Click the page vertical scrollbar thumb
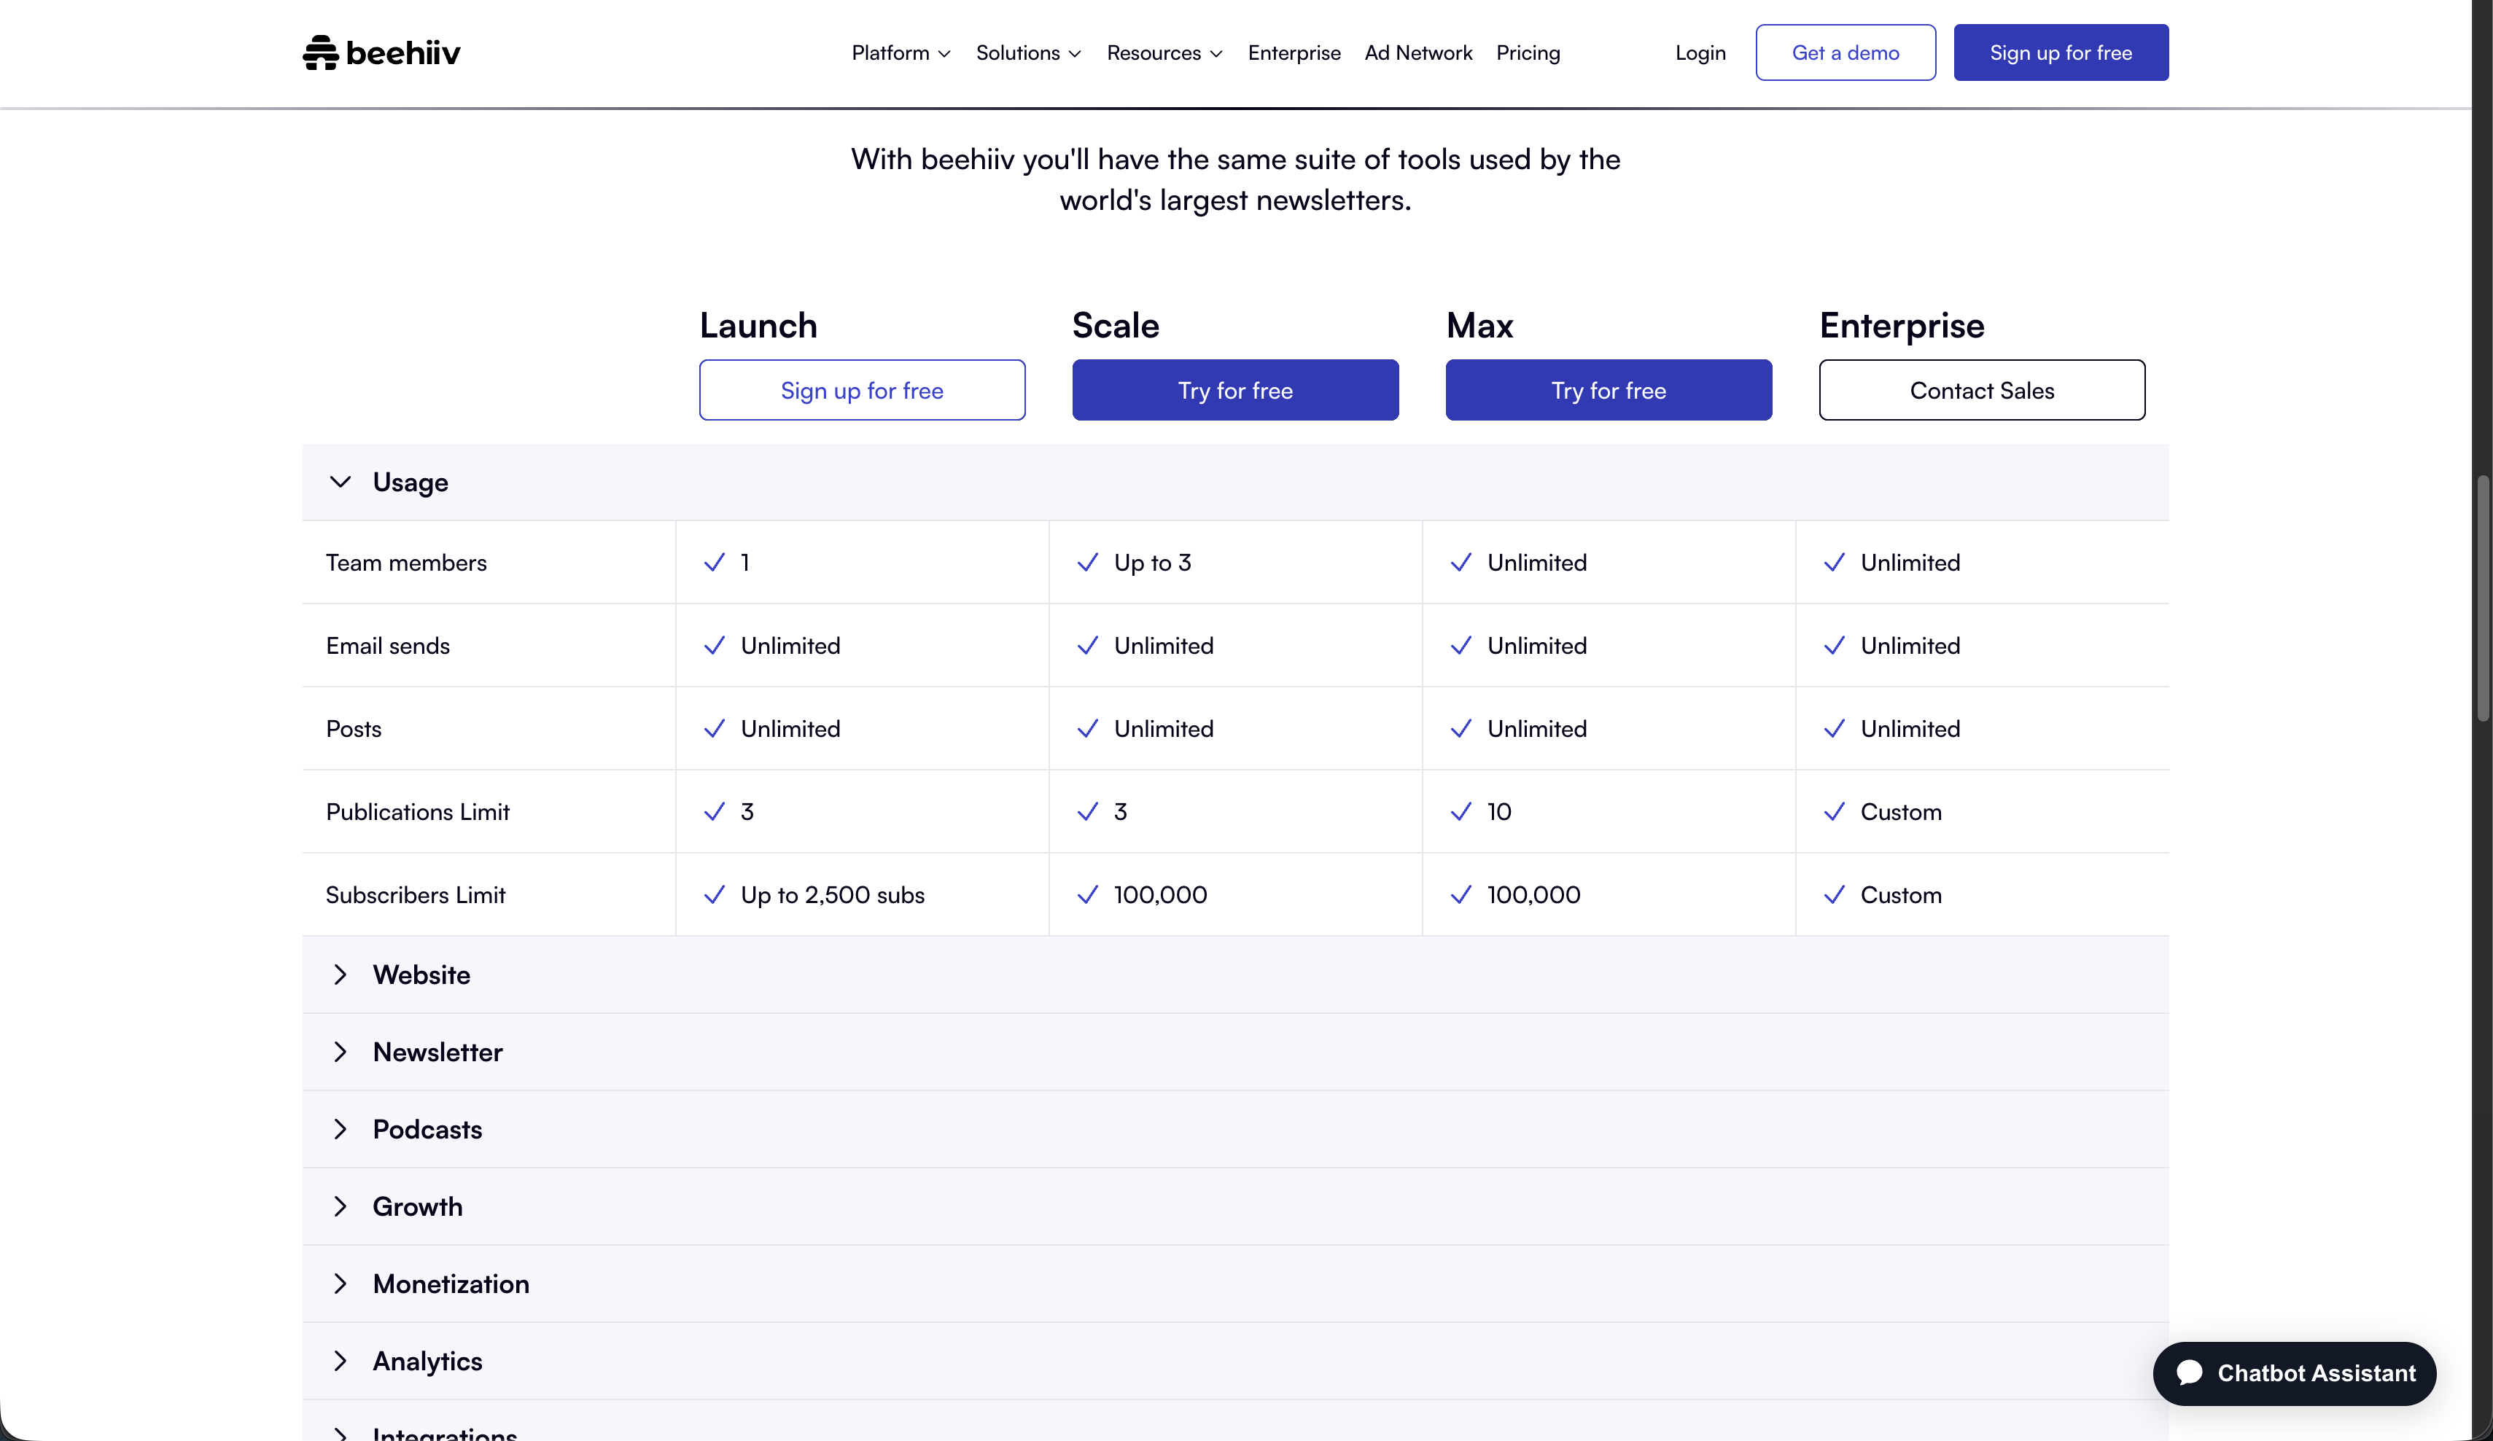This screenshot has width=2493, height=1441. pos(2483,598)
